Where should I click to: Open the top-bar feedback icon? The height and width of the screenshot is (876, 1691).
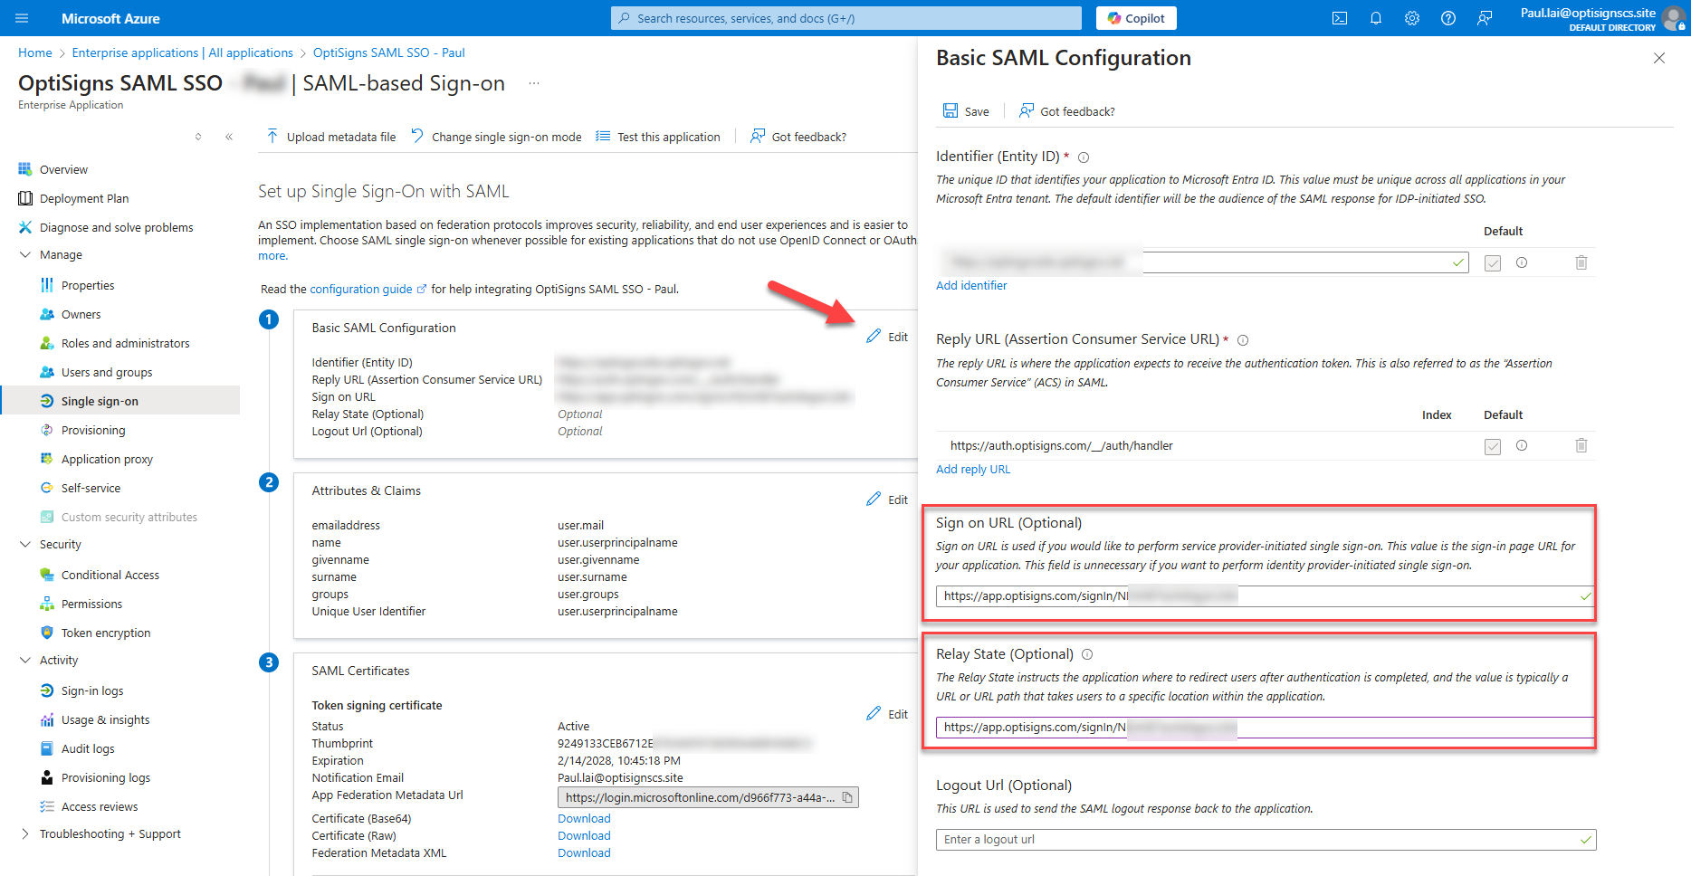1485,18
